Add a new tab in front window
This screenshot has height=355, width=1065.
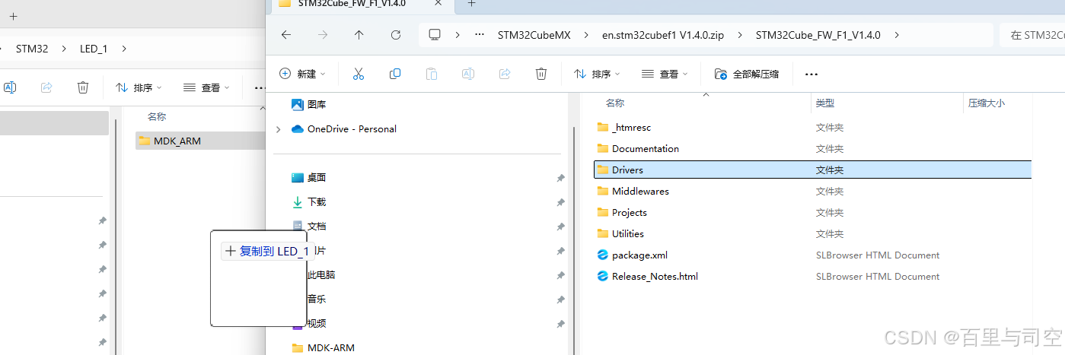pos(471,5)
